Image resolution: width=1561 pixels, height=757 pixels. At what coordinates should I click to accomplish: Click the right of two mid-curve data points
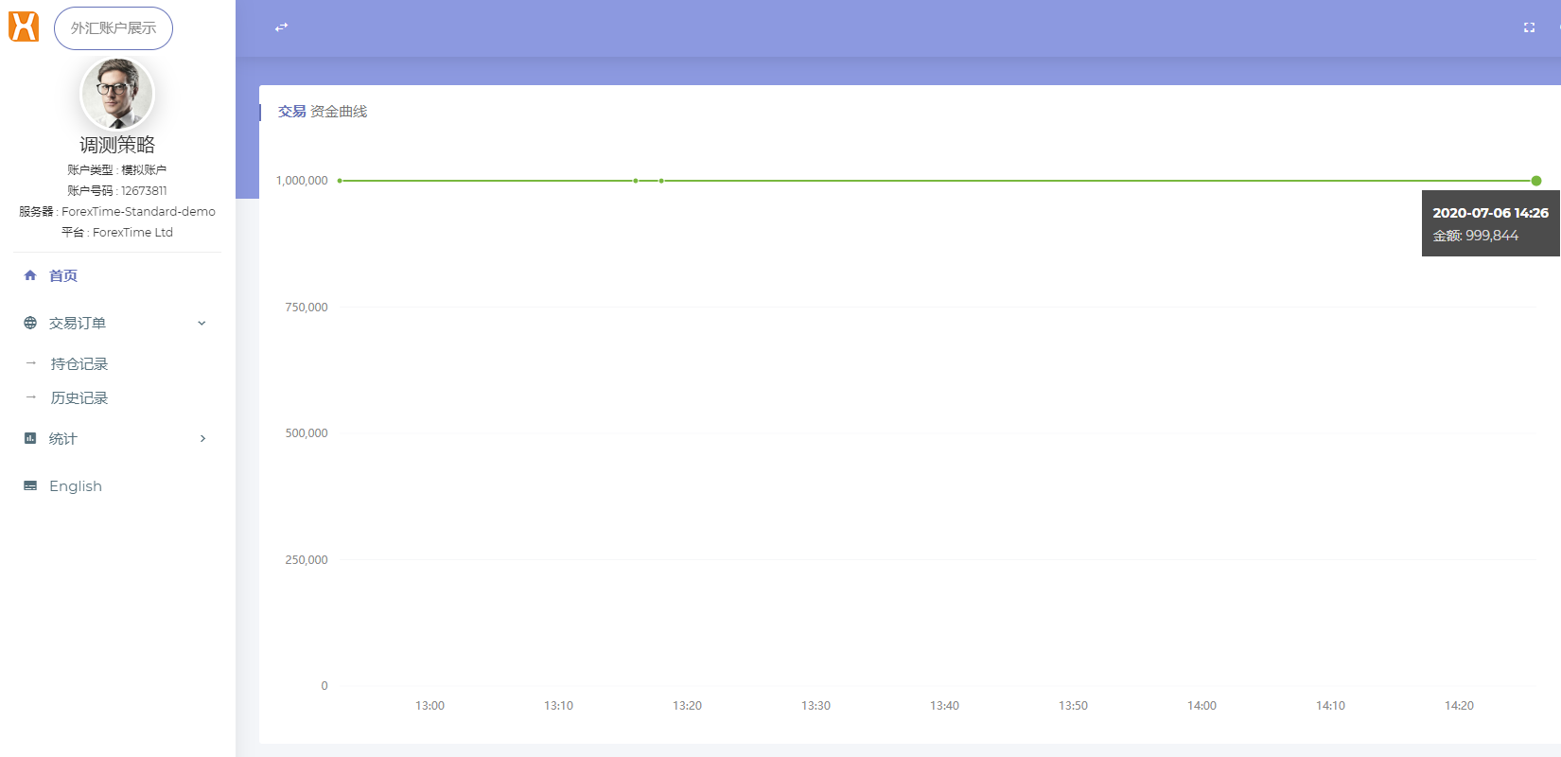point(661,181)
